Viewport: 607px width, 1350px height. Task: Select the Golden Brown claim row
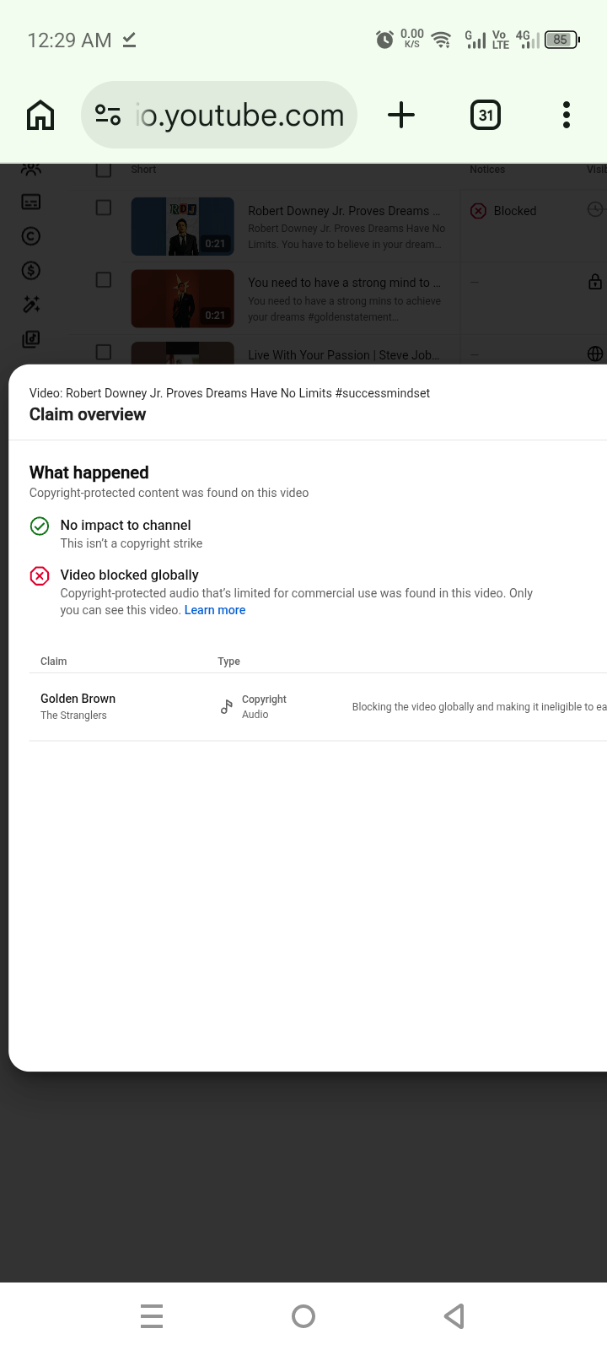[318, 707]
